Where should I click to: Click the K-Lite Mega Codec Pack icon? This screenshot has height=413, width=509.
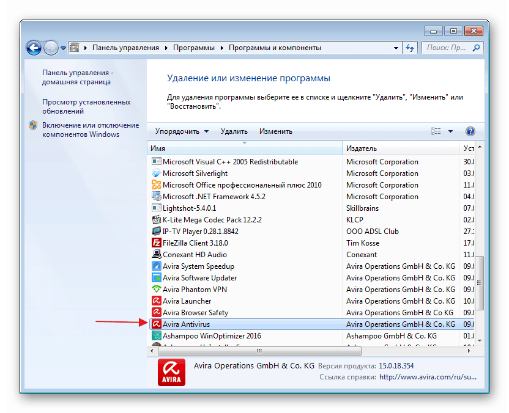pyautogui.click(x=157, y=219)
